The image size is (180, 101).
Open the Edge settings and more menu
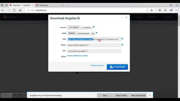point(177,10)
